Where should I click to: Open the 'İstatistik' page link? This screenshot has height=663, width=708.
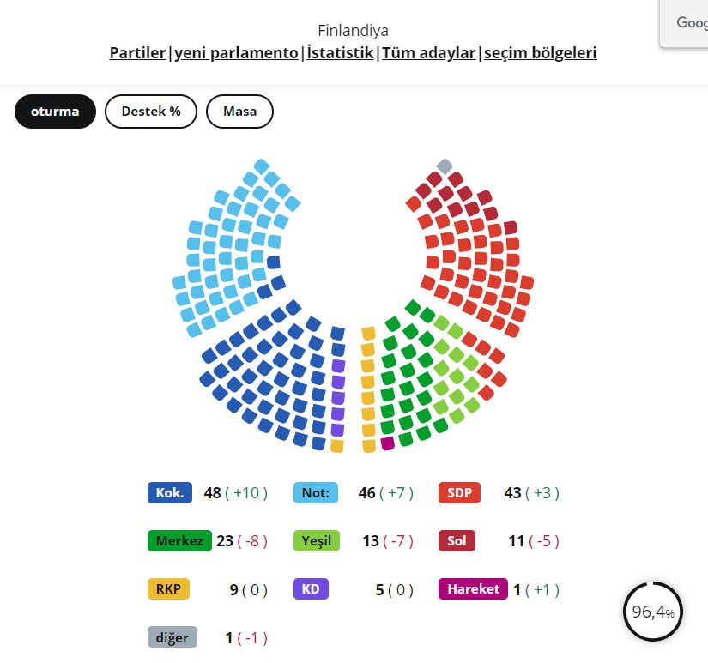[341, 53]
